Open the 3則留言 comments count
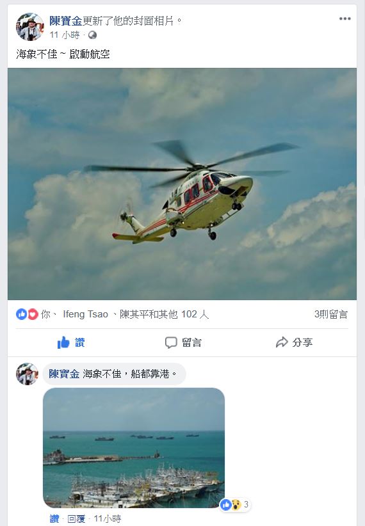This screenshot has height=526, width=365. pyautogui.click(x=331, y=314)
